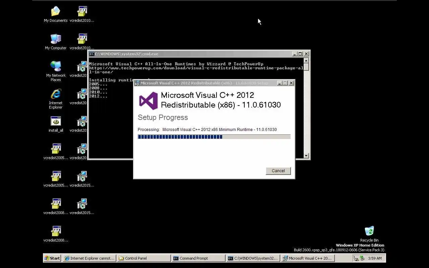Select the vcredist2005 icon directly above a vcredist2008 icon
The image size is (429, 268).
coord(56,179)
